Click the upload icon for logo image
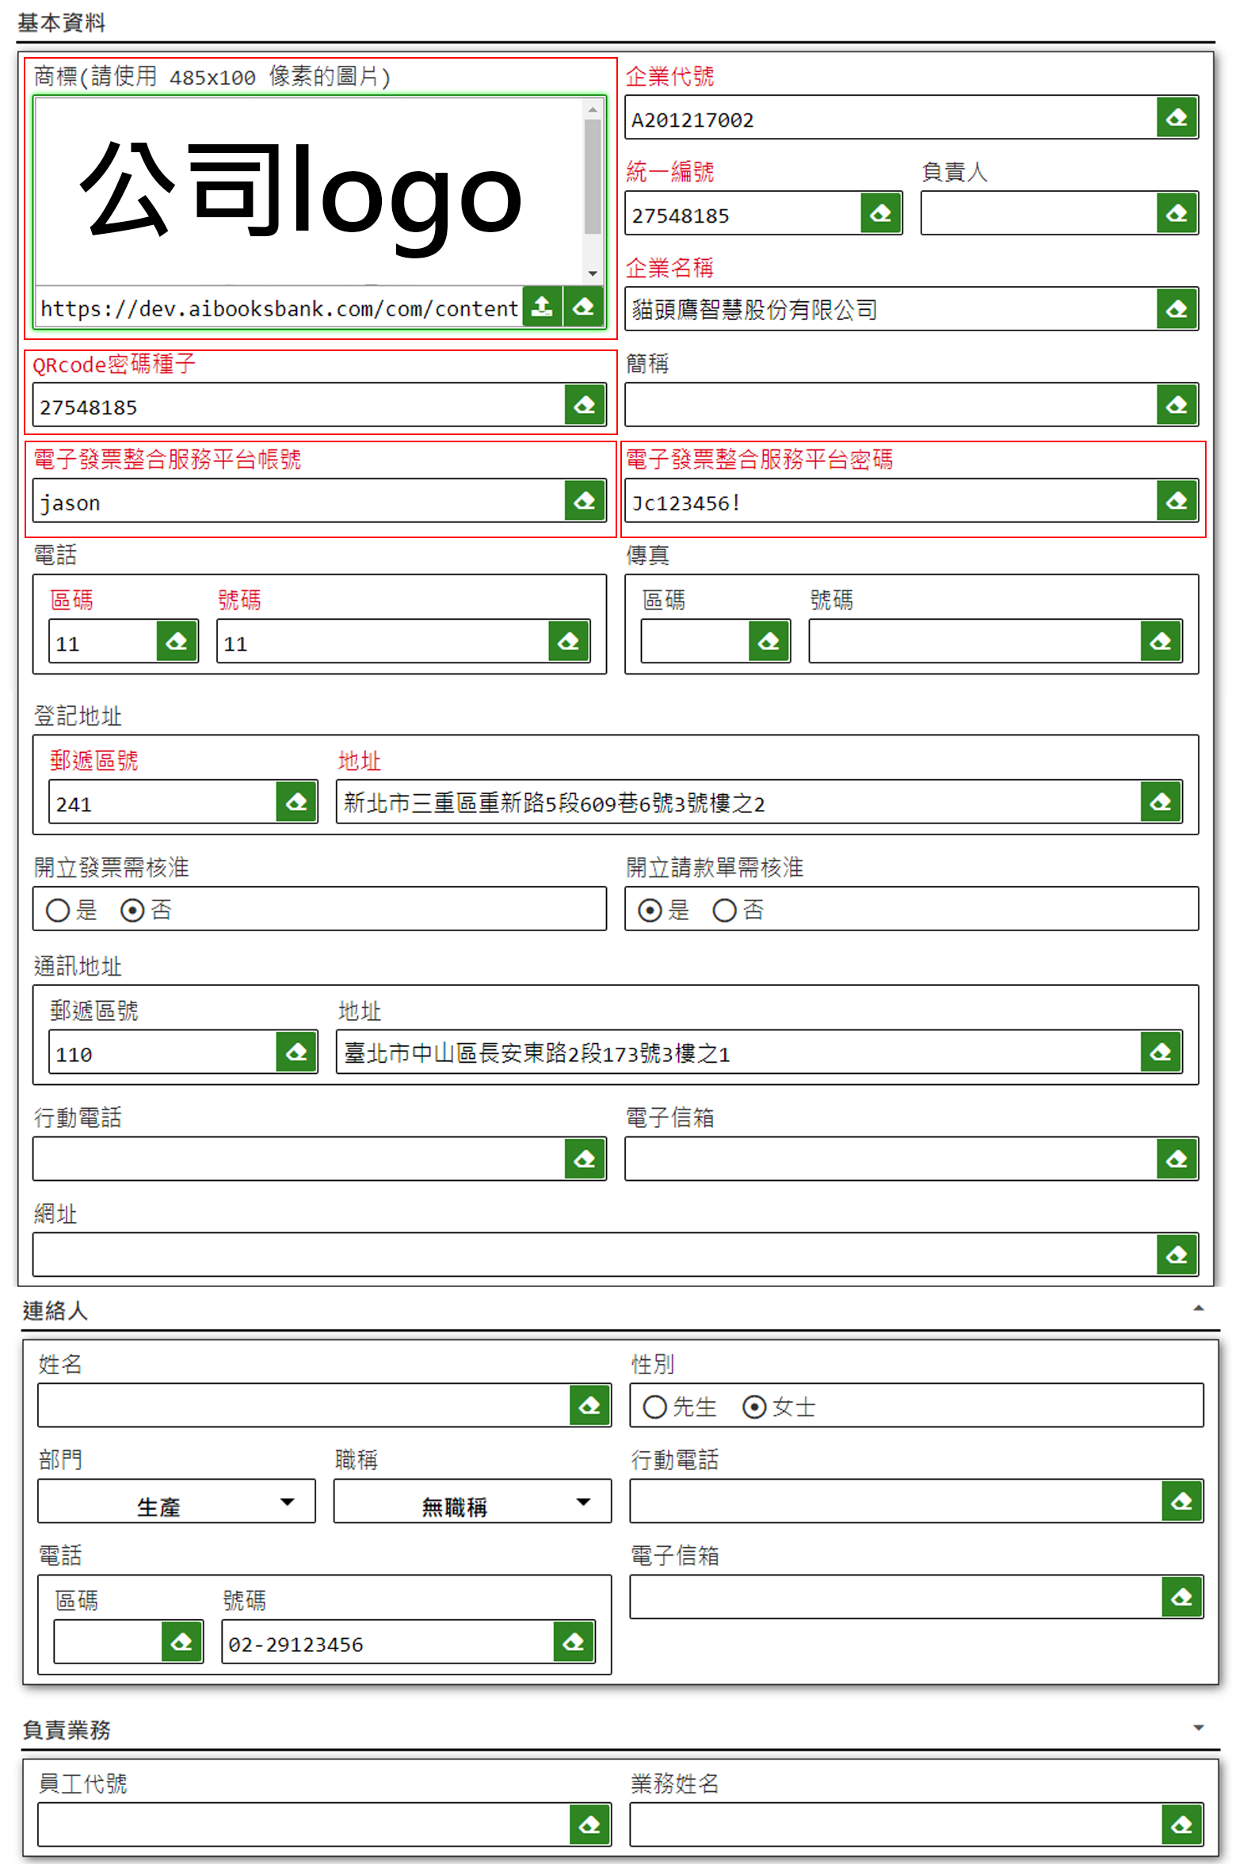Viewport: 1247px width, 1864px height. pos(542,306)
